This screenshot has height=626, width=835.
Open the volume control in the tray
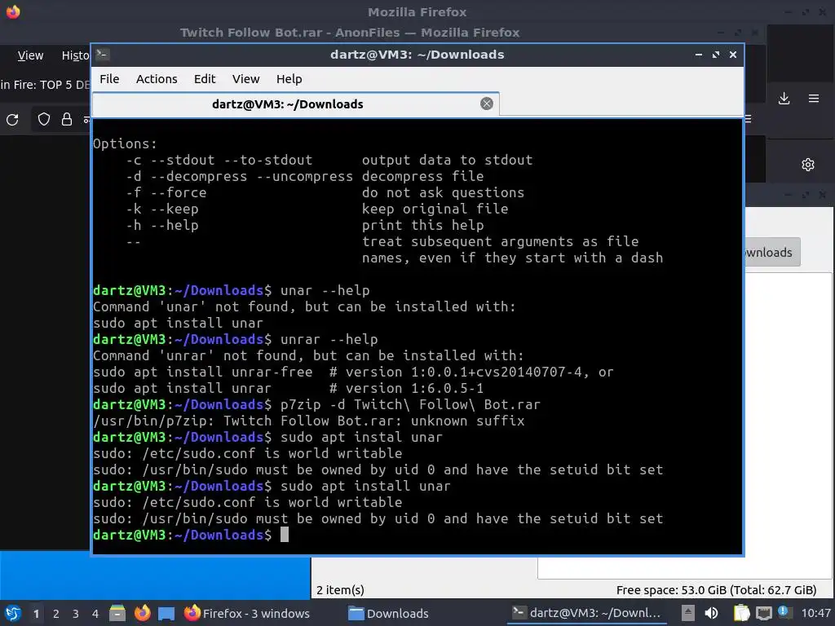pos(711,613)
